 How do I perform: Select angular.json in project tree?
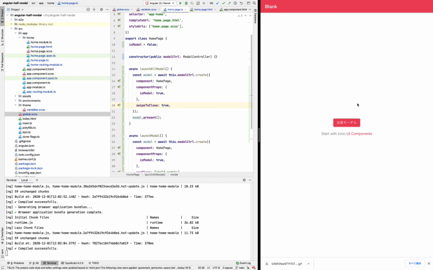pos(26,146)
